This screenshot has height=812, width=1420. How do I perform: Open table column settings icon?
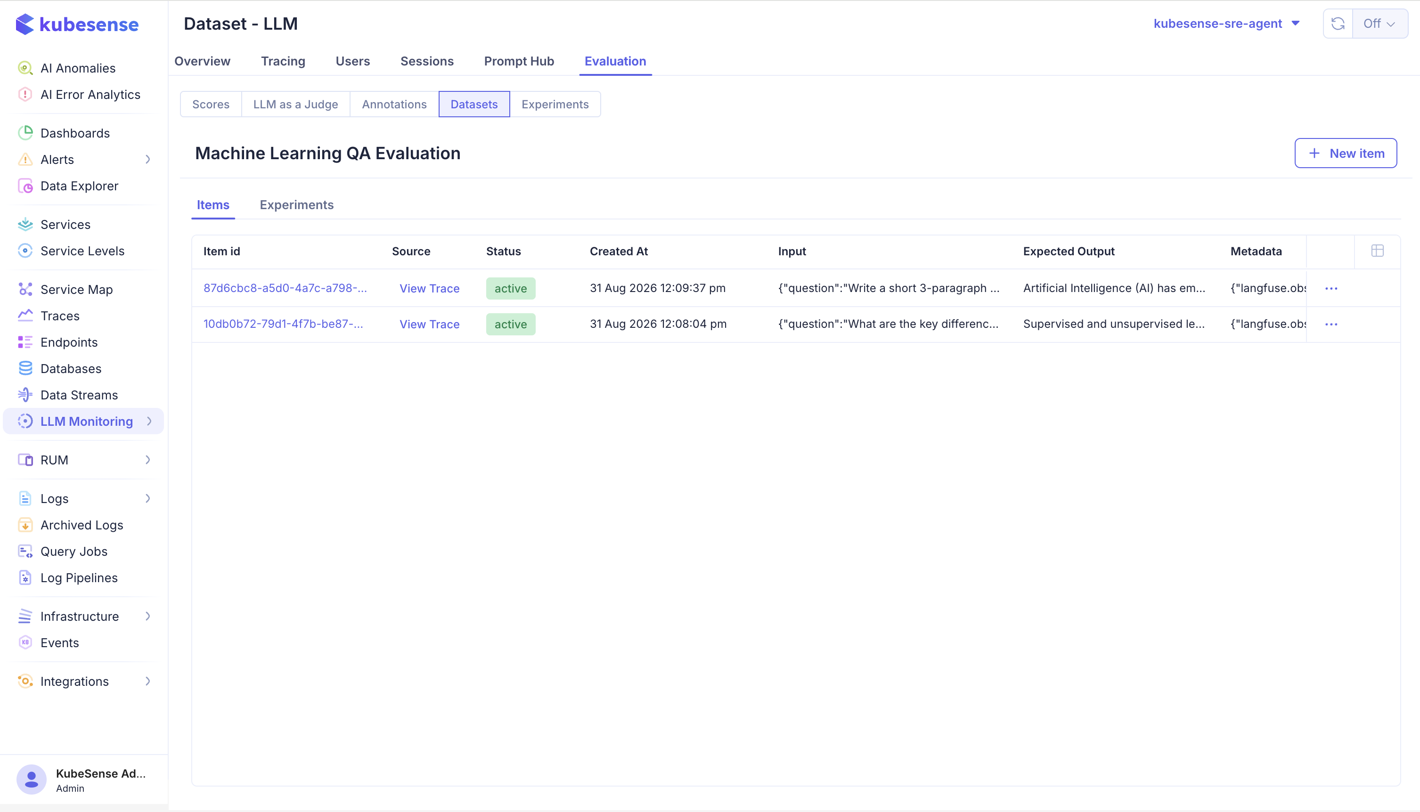point(1377,251)
